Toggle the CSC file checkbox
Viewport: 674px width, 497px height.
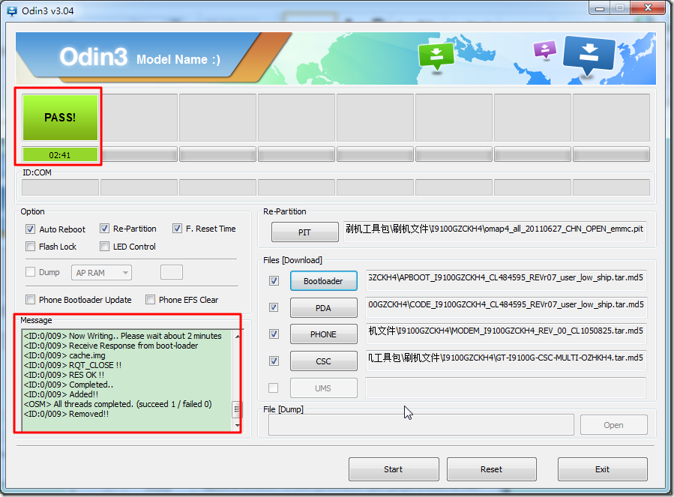(x=274, y=361)
